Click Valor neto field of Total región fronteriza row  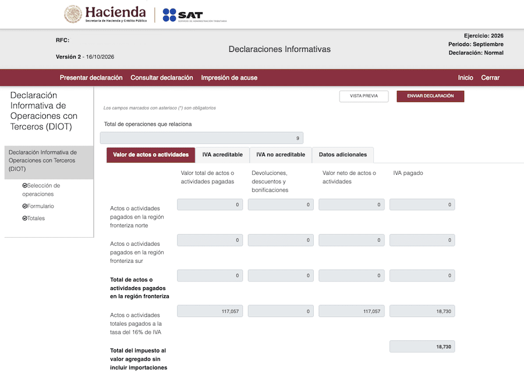click(352, 276)
